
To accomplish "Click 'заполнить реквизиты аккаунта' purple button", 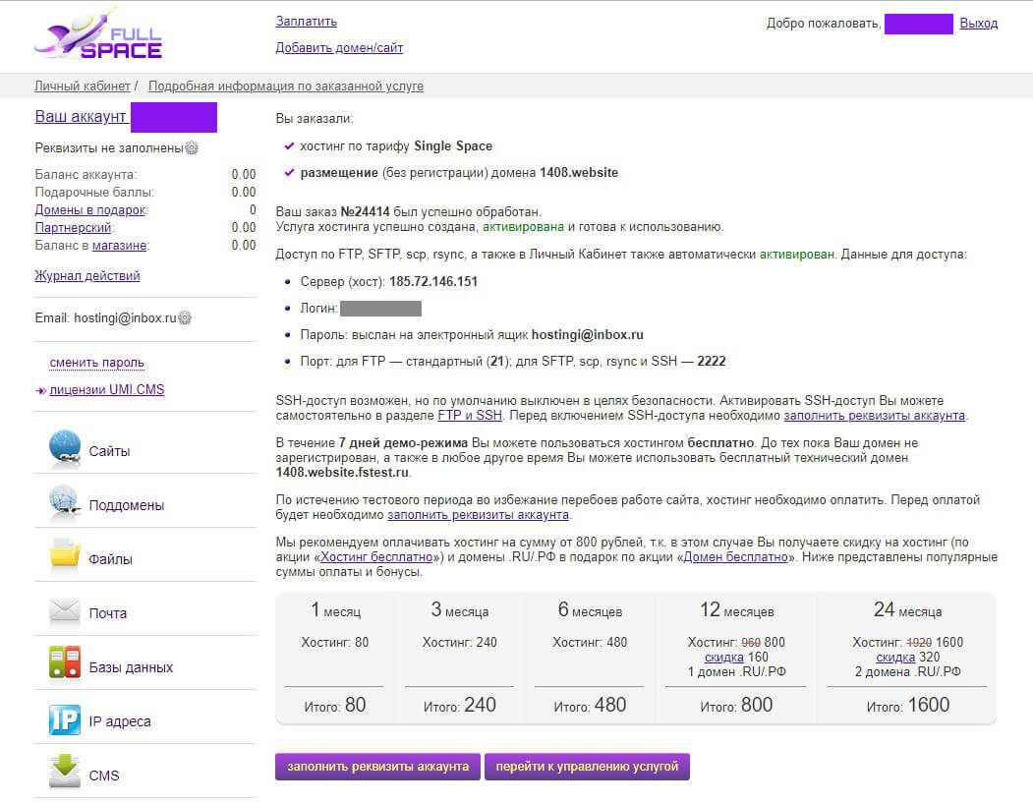I will click(x=377, y=767).
